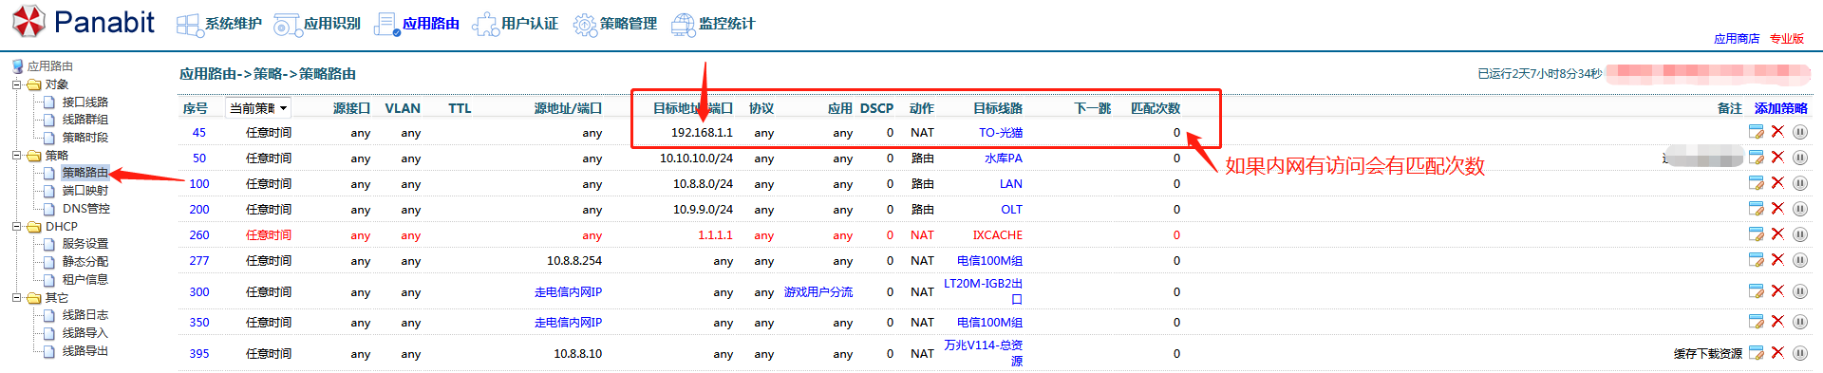Click the 添加策略 link
The height and width of the screenshot is (373, 1823).
1781,108
